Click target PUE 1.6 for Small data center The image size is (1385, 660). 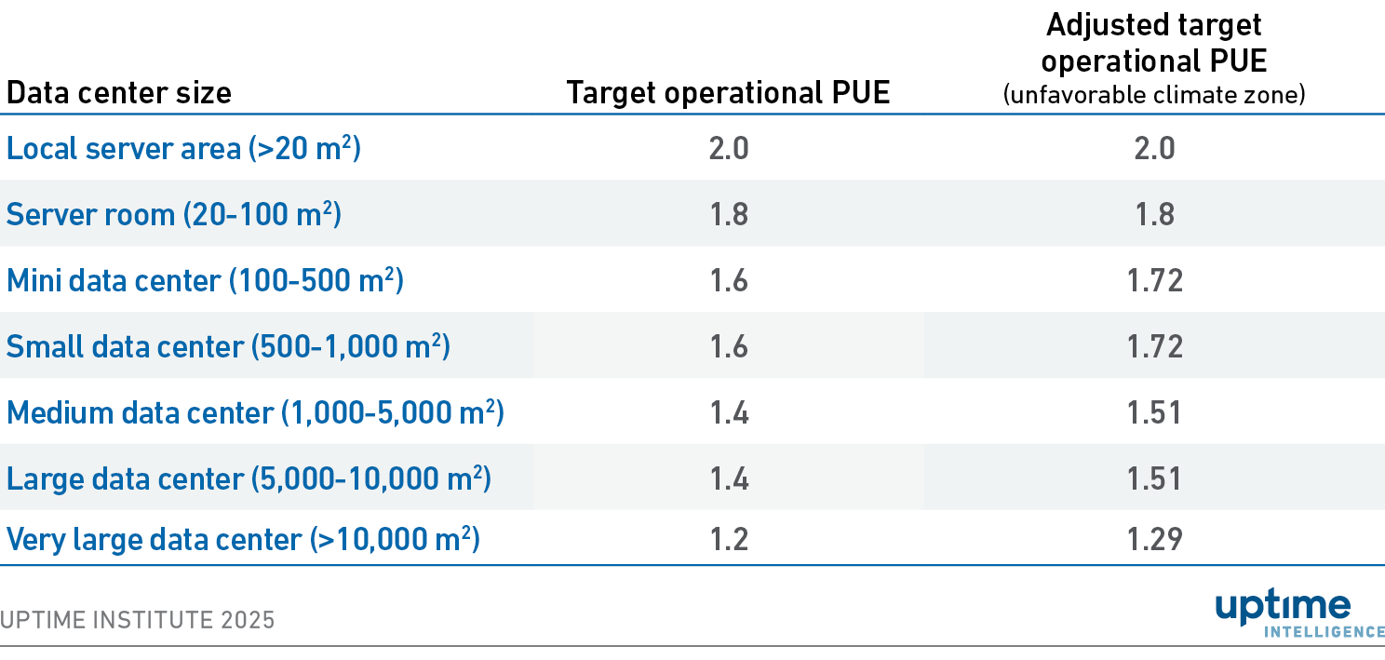pyautogui.click(x=729, y=346)
